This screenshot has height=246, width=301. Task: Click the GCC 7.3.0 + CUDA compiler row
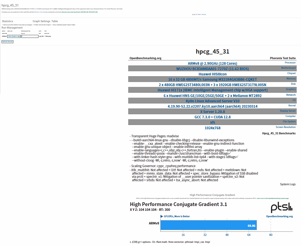coord(212,117)
